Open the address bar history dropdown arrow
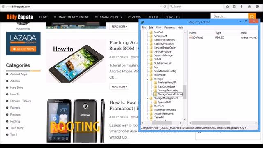 click(161, 7)
